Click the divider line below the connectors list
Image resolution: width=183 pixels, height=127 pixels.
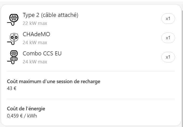click(91, 71)
